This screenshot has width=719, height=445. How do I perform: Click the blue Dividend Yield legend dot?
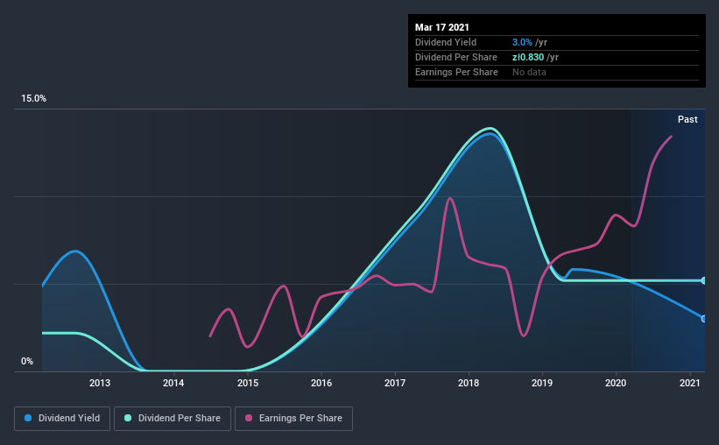[x=28, y=418]
